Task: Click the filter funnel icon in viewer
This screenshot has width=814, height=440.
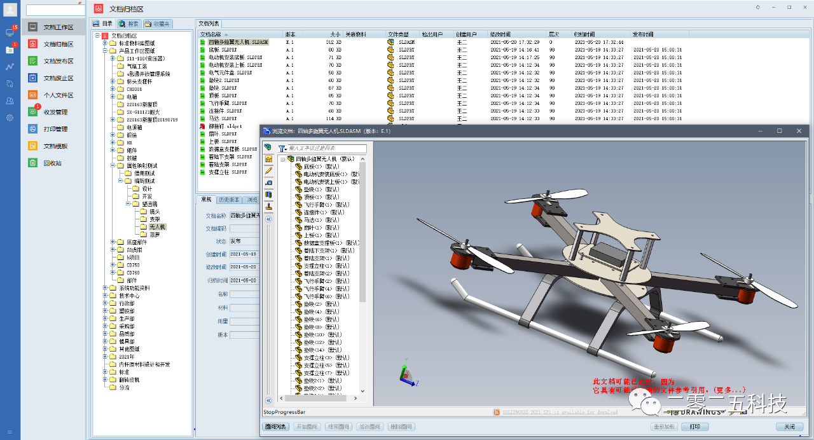Action: [x=282, y=149]
